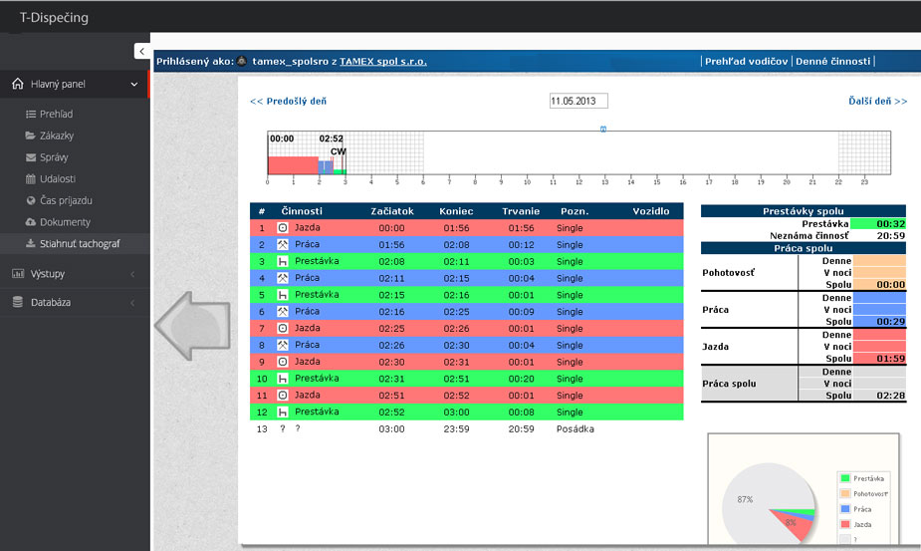Open Správy in the sidebar
Viewport: 921px width, 551px height.
coord(54,157)
